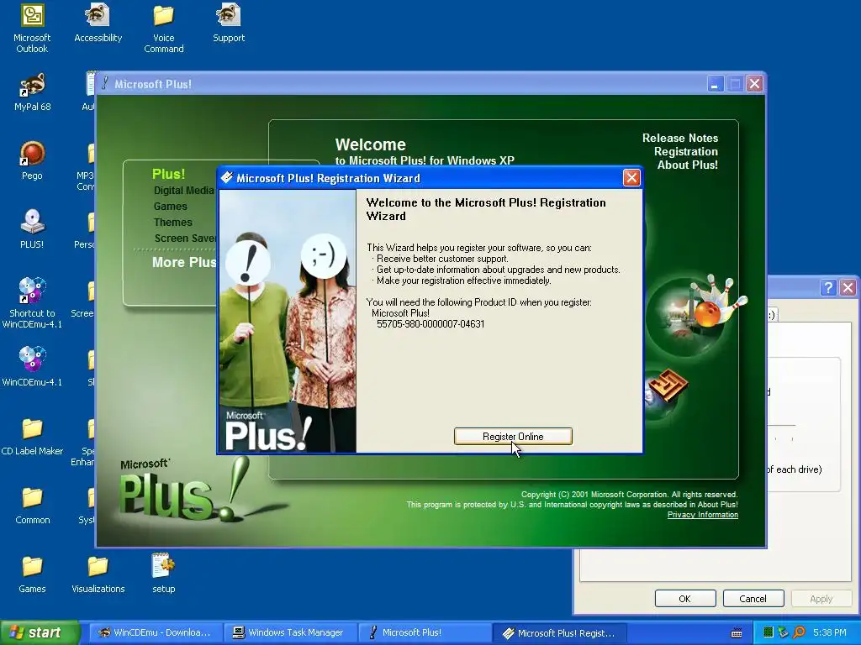Open the Voice Command folder
The height and width of the screenshot is (645, 861).
164,29
